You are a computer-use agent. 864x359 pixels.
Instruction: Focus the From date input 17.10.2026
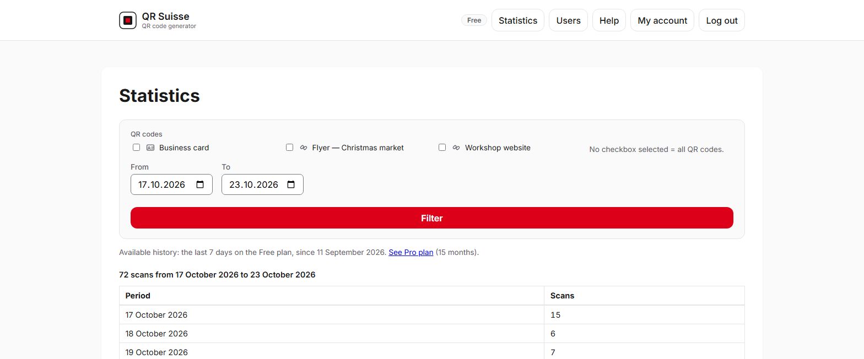point(171,184)
